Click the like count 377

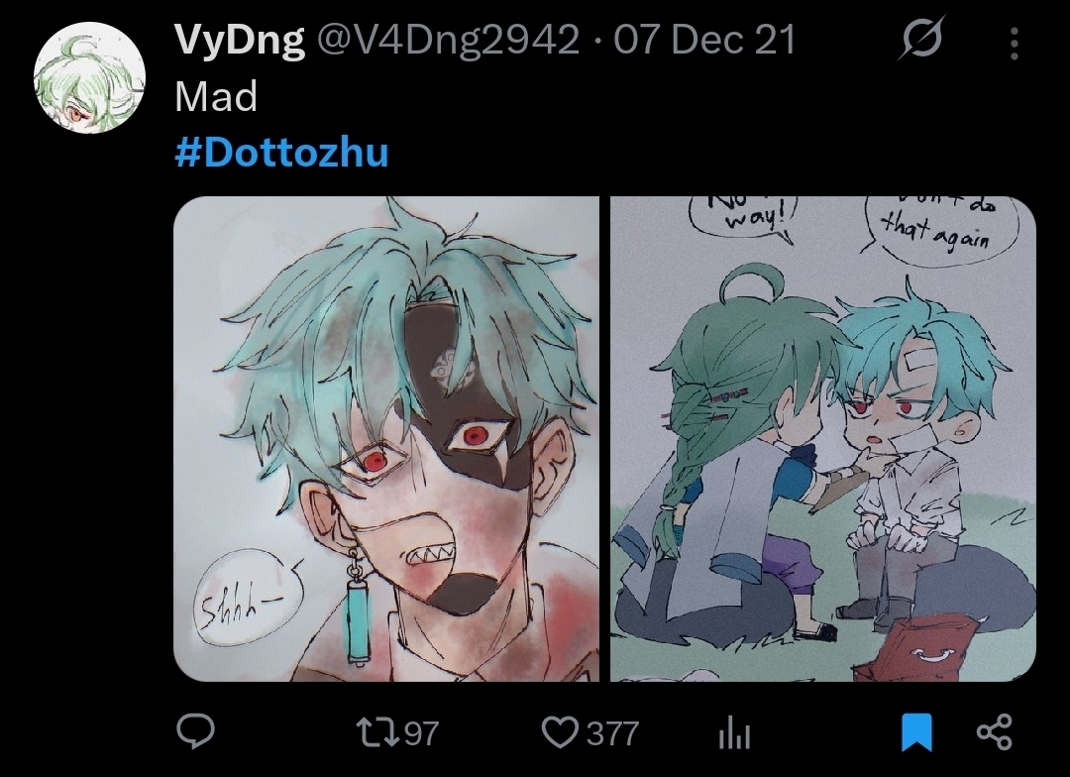(612, 734)
